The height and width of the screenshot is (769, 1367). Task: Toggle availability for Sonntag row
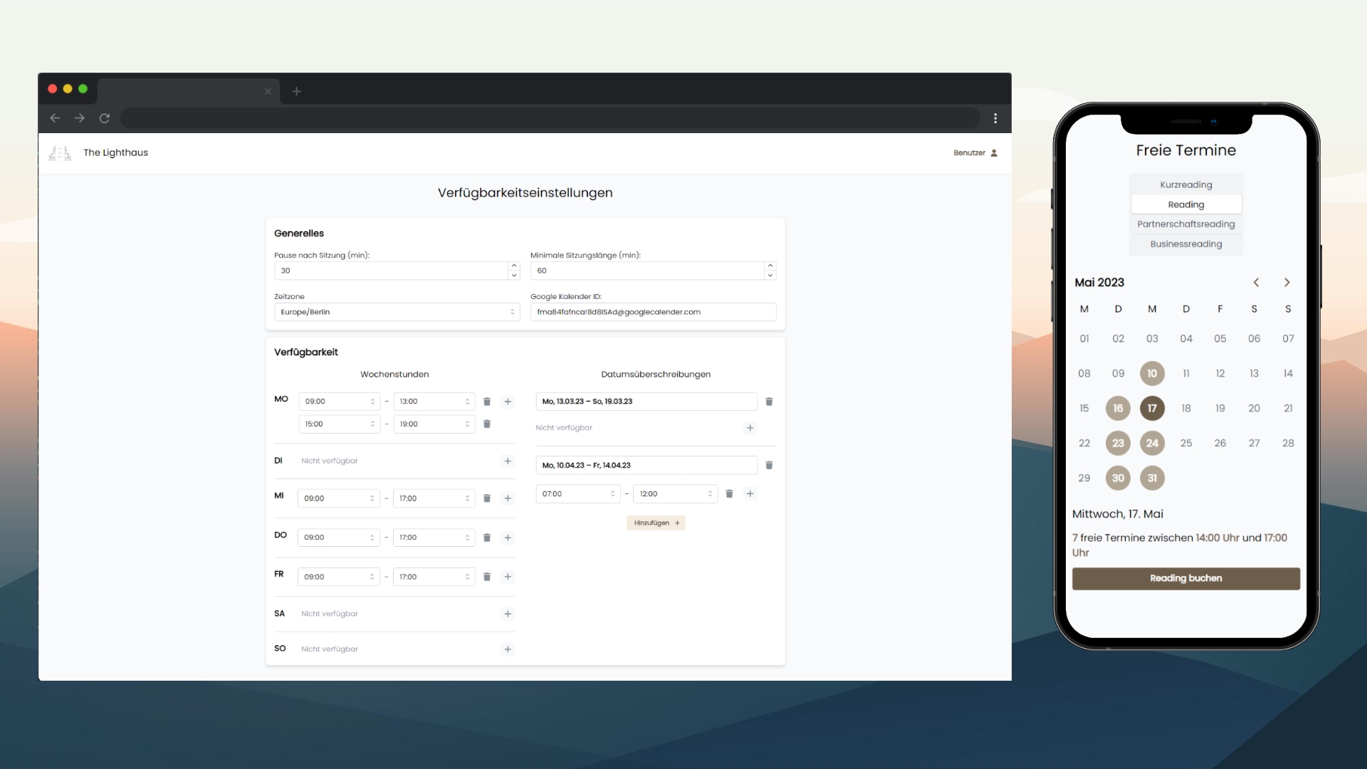(x=507, y=649)
